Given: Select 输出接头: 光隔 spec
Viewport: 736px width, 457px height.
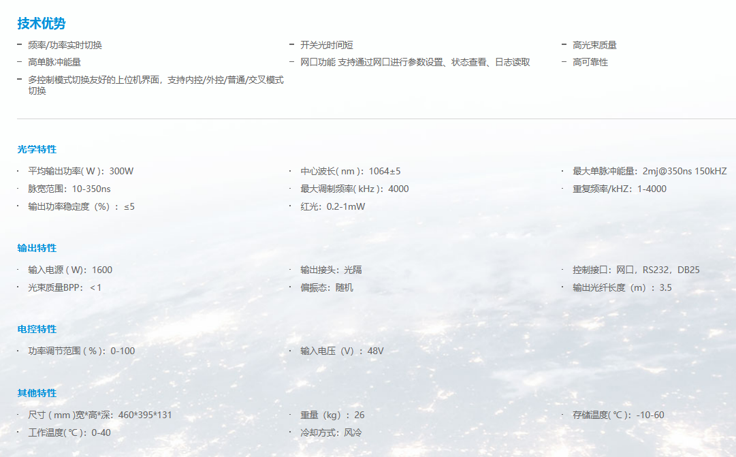Looking at the screenshot, I should coord(331,270).
